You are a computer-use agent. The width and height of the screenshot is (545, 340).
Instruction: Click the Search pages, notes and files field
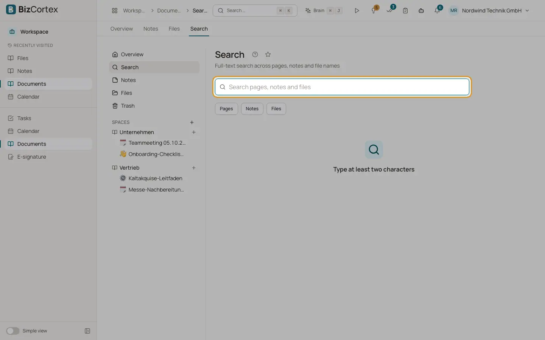coord(342,87)
